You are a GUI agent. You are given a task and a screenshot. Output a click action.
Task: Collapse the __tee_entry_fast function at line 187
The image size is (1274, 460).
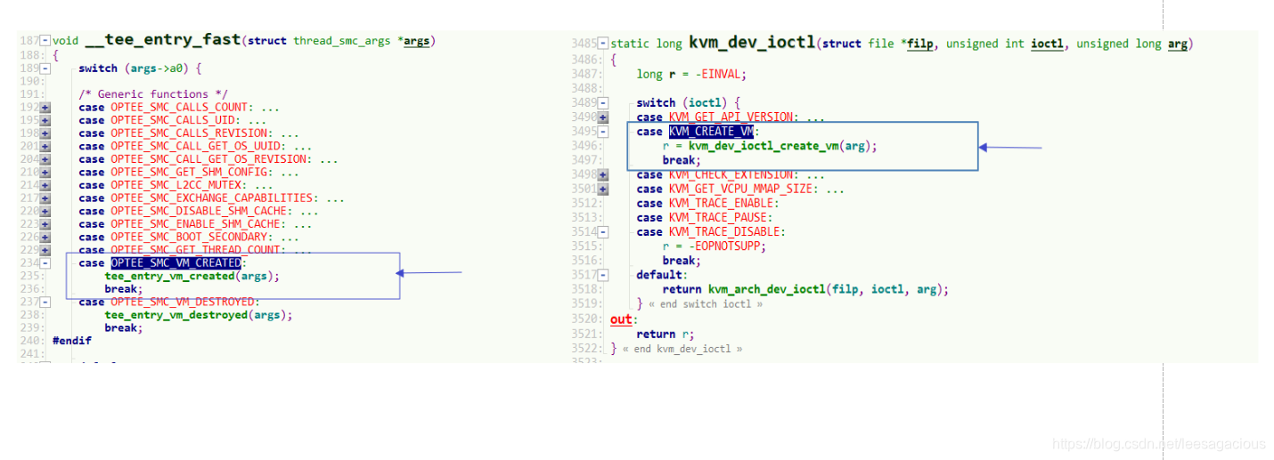[45, 41]
